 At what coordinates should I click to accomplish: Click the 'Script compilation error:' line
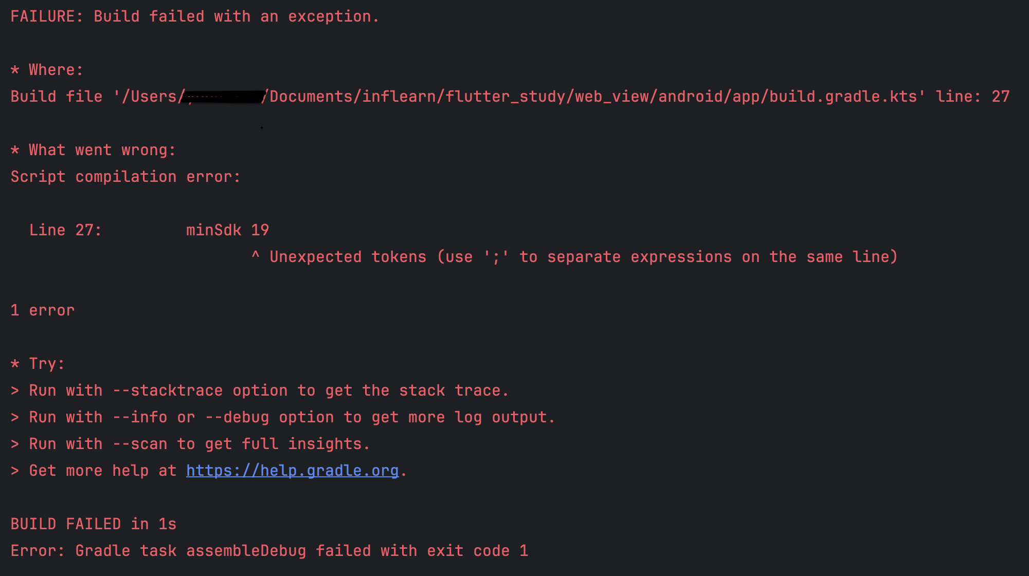(125, 177)
